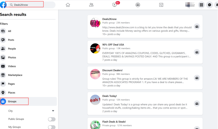Click the Places pin icon
The image size is (218, 129).
click(3, 93)
